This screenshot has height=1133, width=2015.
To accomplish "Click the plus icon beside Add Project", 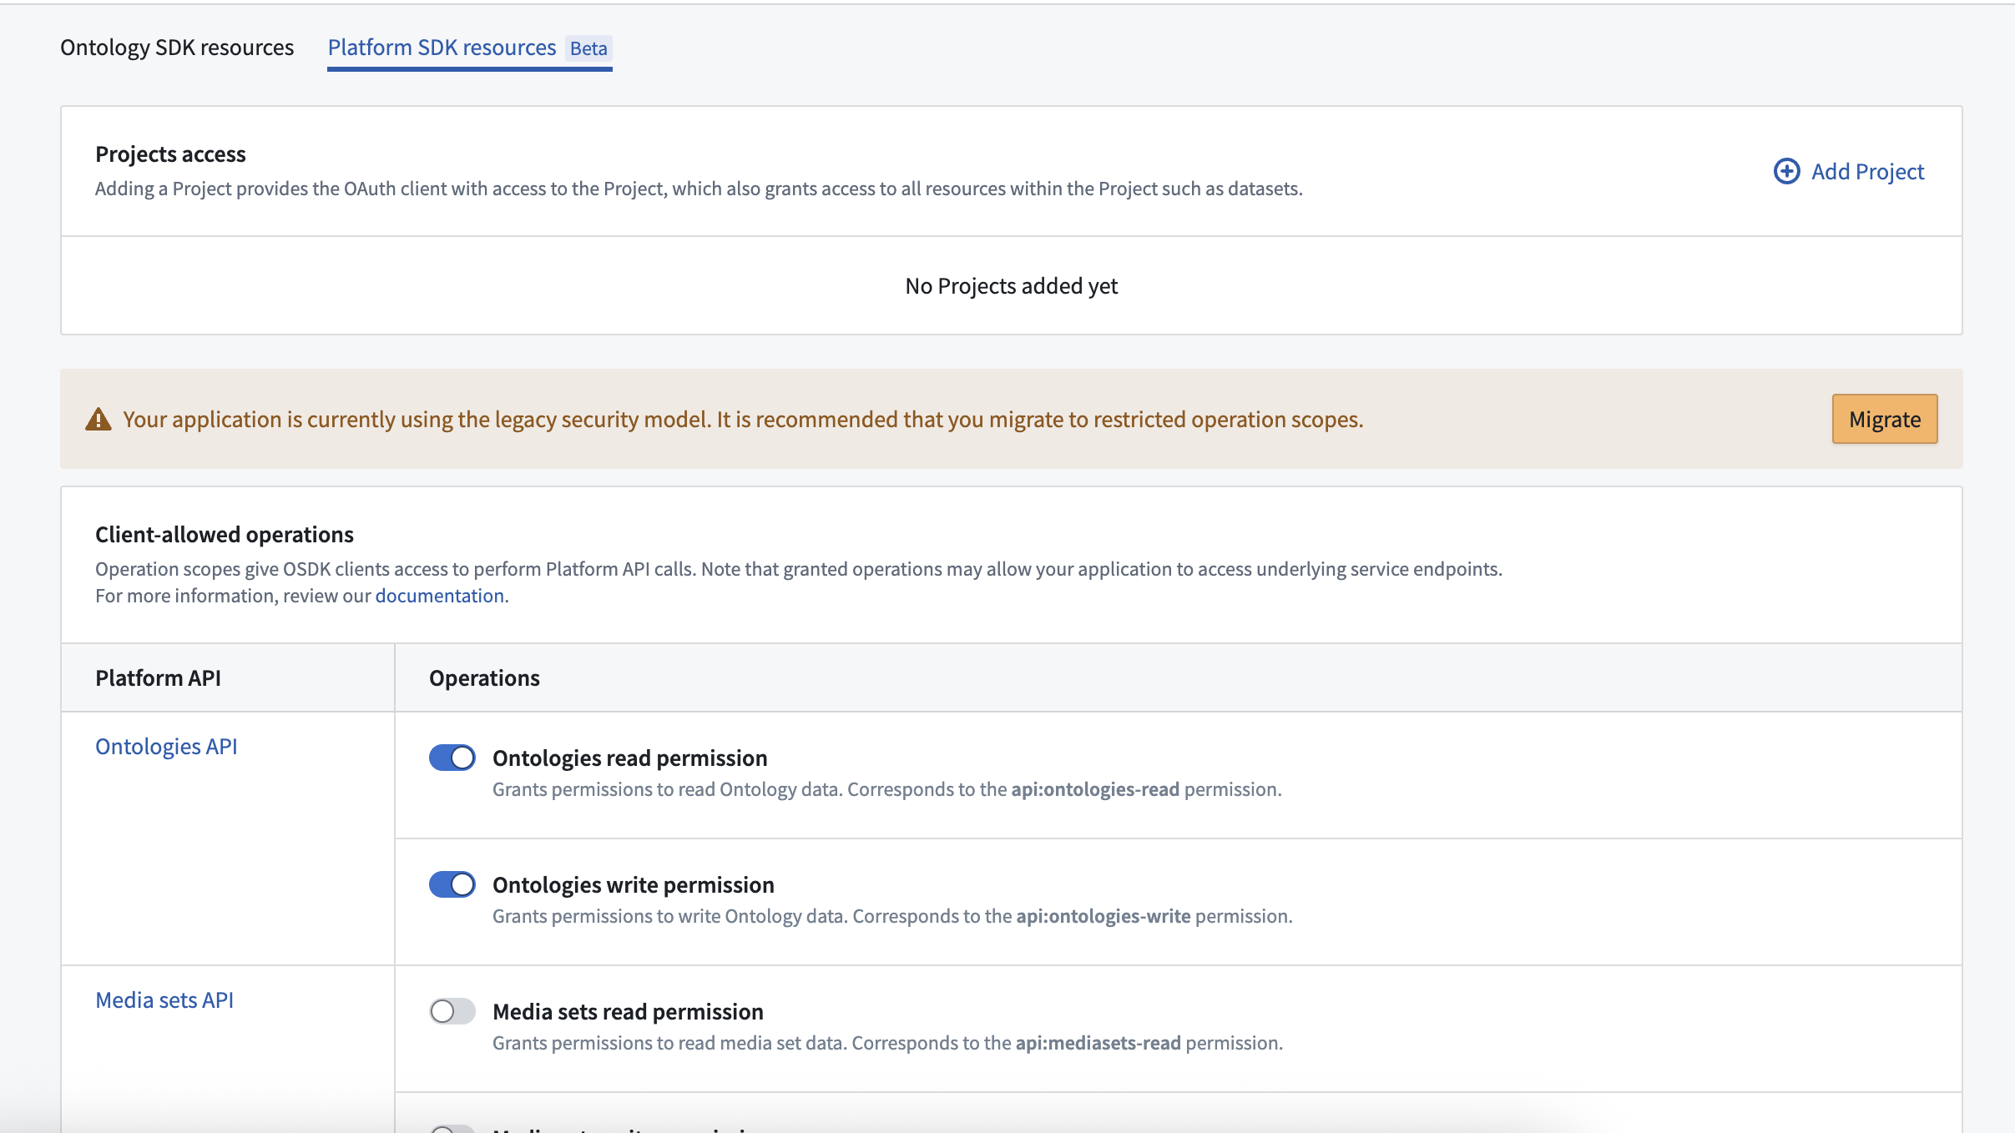I will point(1785,170).
